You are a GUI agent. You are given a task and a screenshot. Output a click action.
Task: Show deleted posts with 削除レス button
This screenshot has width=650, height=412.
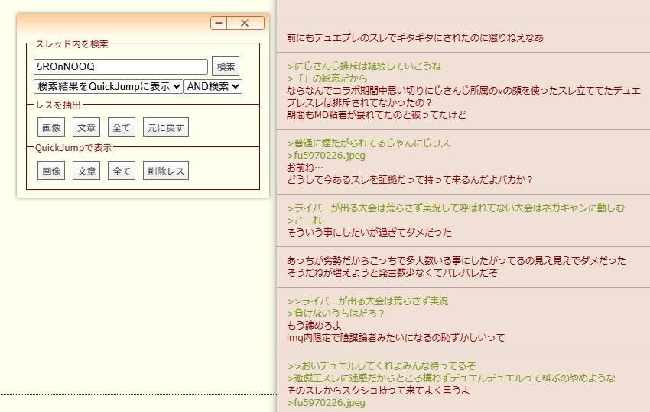pyautogui.click(x=165, y=171)
